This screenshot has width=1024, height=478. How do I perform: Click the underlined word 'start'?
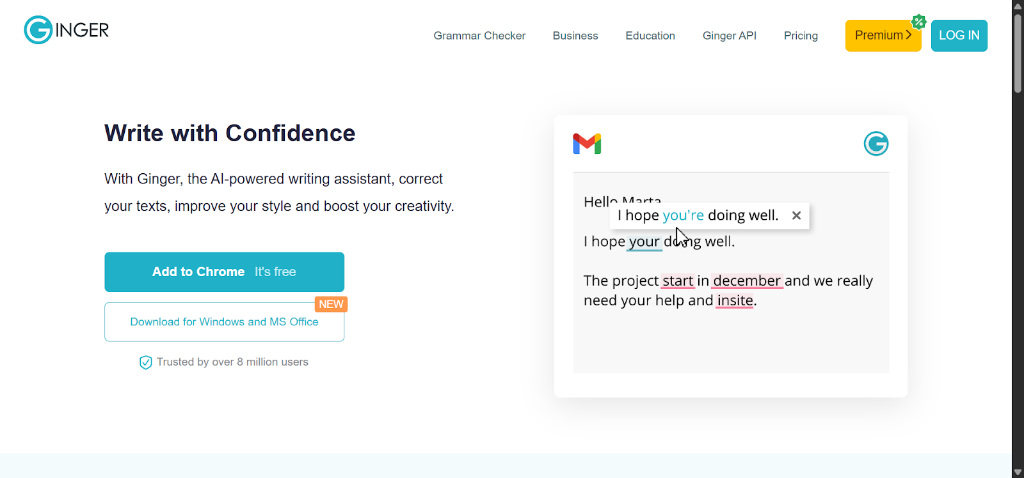[678, 281]
